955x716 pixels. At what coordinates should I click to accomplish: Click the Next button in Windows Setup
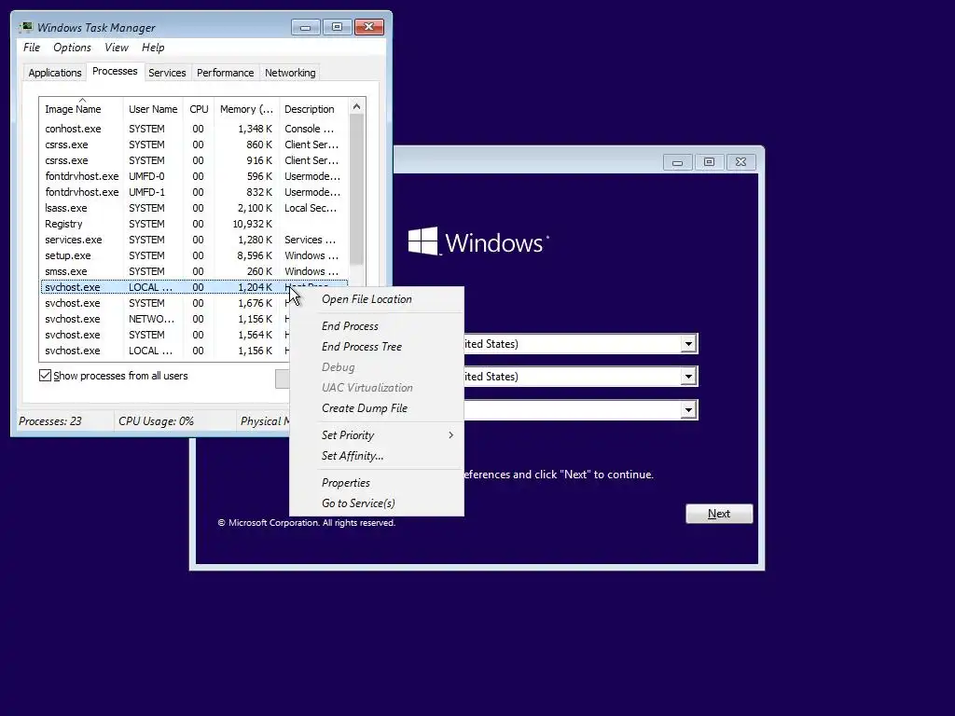click(x=719, y=514)
